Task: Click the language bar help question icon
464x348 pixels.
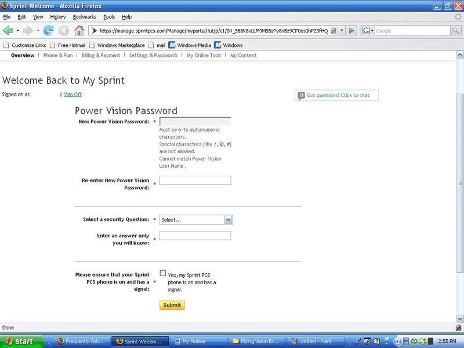Action: (376, 341)
